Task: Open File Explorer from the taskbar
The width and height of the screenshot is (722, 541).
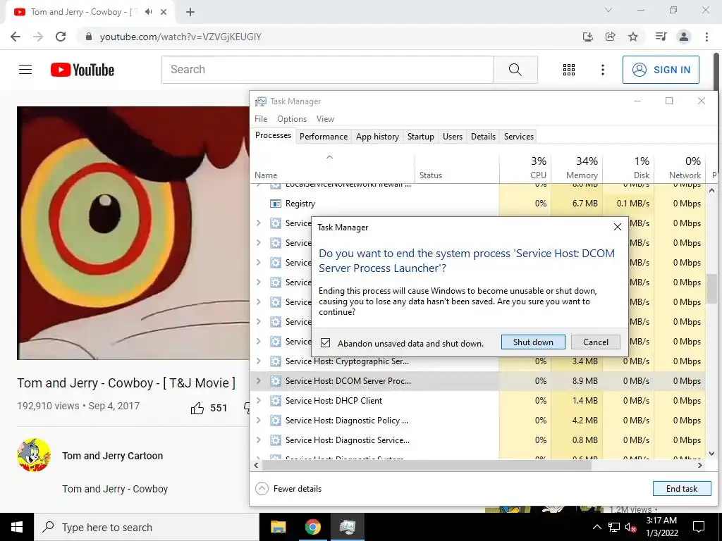Action: tap(278, 527)
